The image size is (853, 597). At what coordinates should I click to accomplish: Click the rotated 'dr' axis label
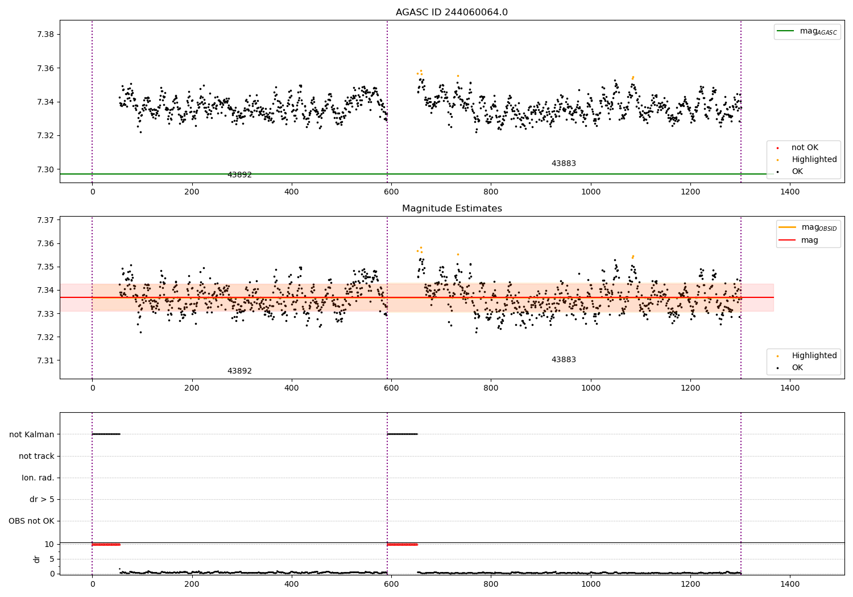pyautogui.click(x=37, y=559)
